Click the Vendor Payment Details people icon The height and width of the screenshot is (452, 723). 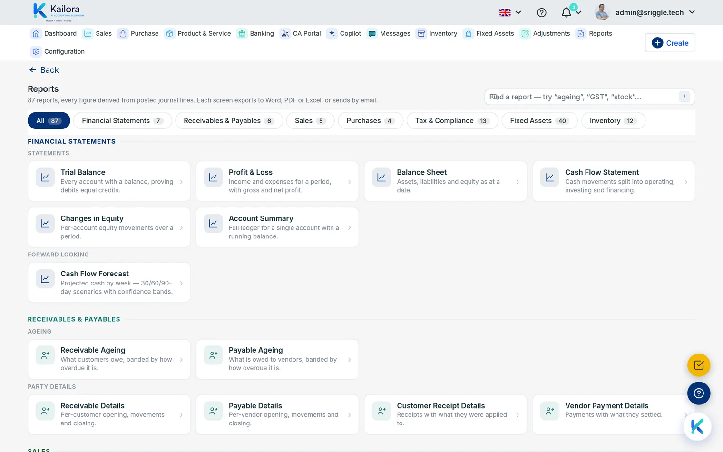coord(550,411)
